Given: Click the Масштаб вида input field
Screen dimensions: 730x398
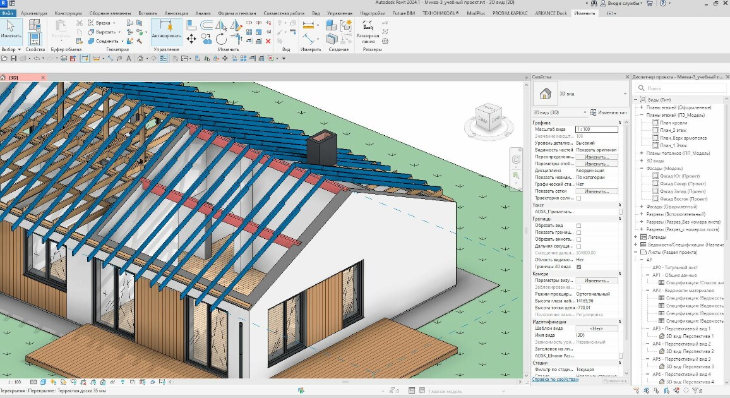Looking at the screenshot, I should pyautogui.click(x=597, y=130).
